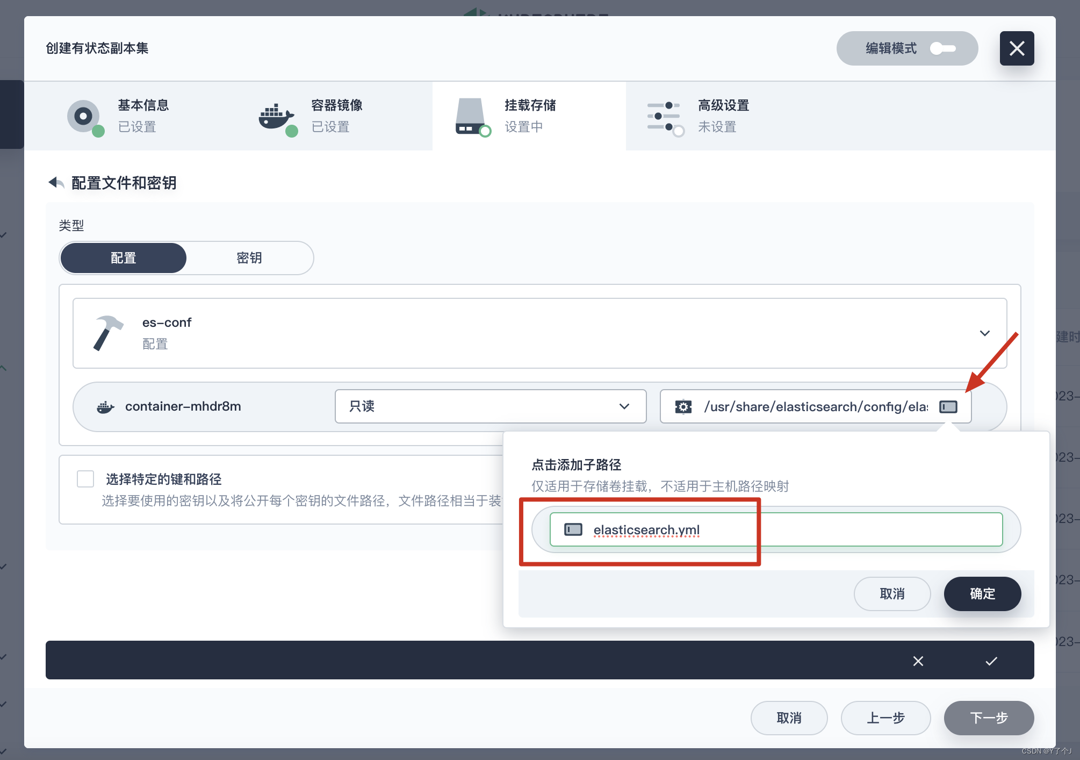This screenshot has width=1080, height=760.
Task: Click the elasticsearch.yml sub-path input
Action: (x=776, y=529)
